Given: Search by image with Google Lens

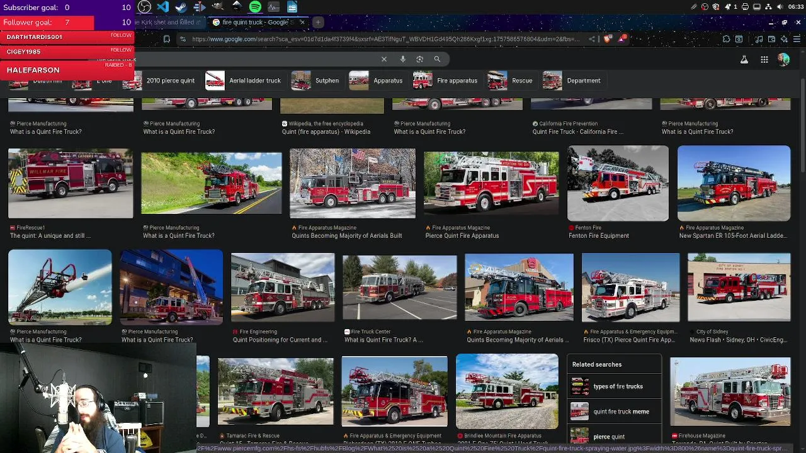Looking at the screenshot, I should [420, 59].
